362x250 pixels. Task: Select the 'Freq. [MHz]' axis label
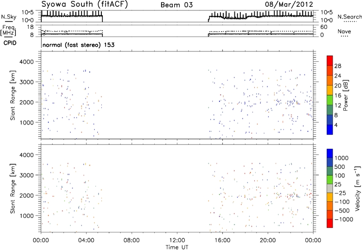9,30
